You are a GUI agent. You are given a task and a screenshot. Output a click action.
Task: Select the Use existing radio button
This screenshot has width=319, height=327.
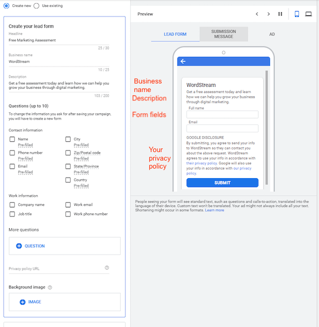(x=36, y=6)
